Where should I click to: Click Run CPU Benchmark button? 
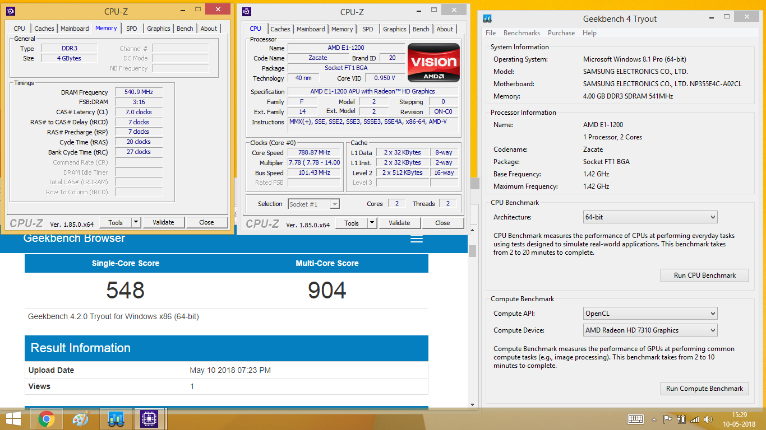(x=705, y=275)
